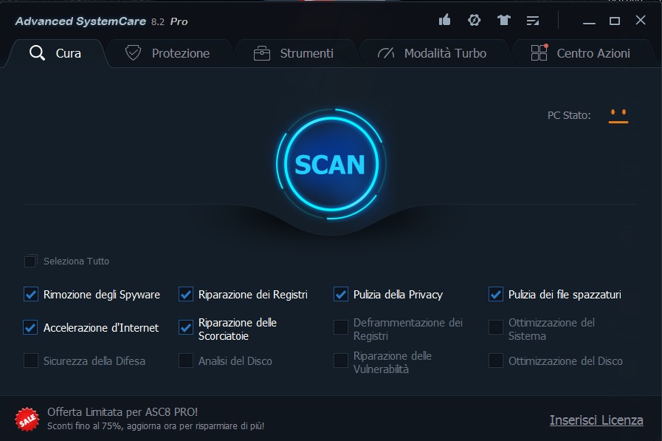Start the big SCAN button

coord(331,164)
